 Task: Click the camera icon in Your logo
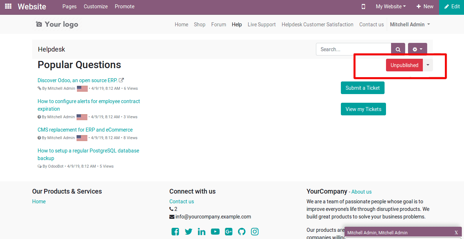point(39,24)
